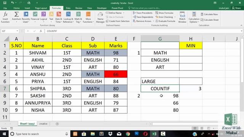Screen dimensions: 244x137
Task: Open the Windows Start menu
Action: (x=4, y=134)
